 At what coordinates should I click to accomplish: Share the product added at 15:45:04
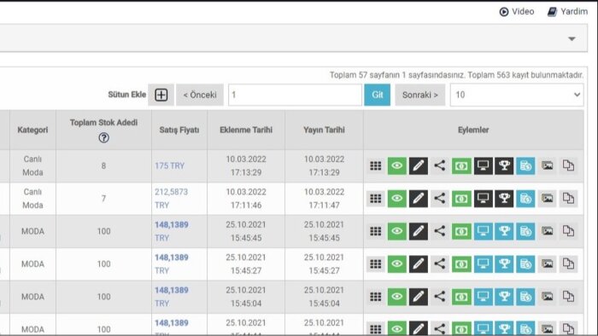point(440,297)
